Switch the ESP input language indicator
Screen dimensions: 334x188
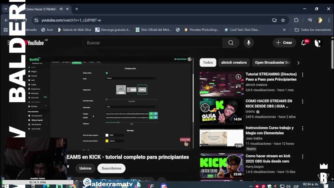point(296,186)
